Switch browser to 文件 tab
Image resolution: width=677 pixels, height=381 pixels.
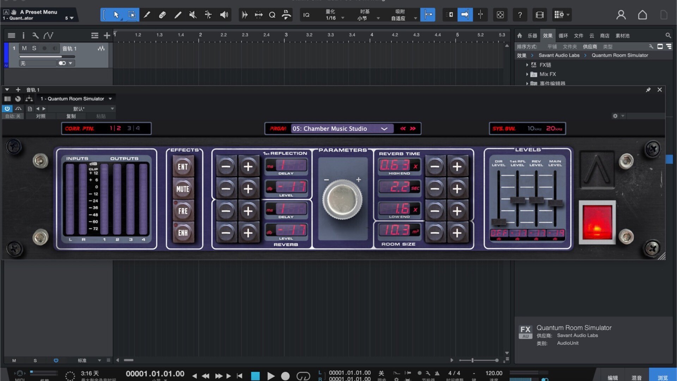pos(579,36)
